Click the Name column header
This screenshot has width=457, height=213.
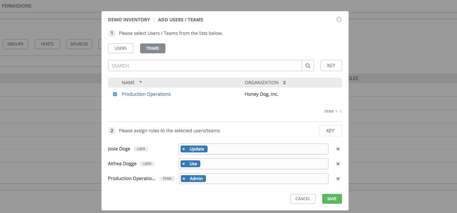(128, 83)
